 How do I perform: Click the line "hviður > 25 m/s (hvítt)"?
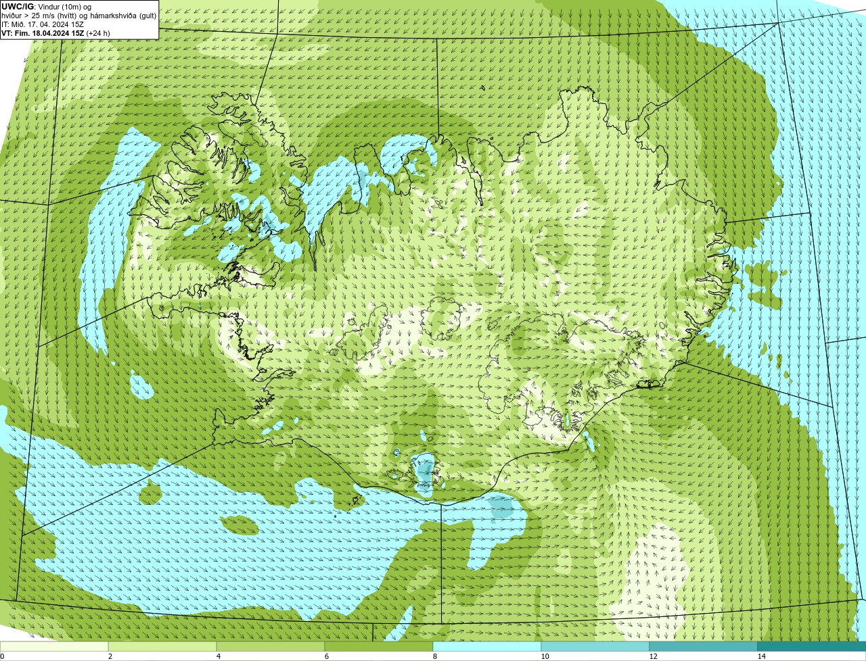39,16
